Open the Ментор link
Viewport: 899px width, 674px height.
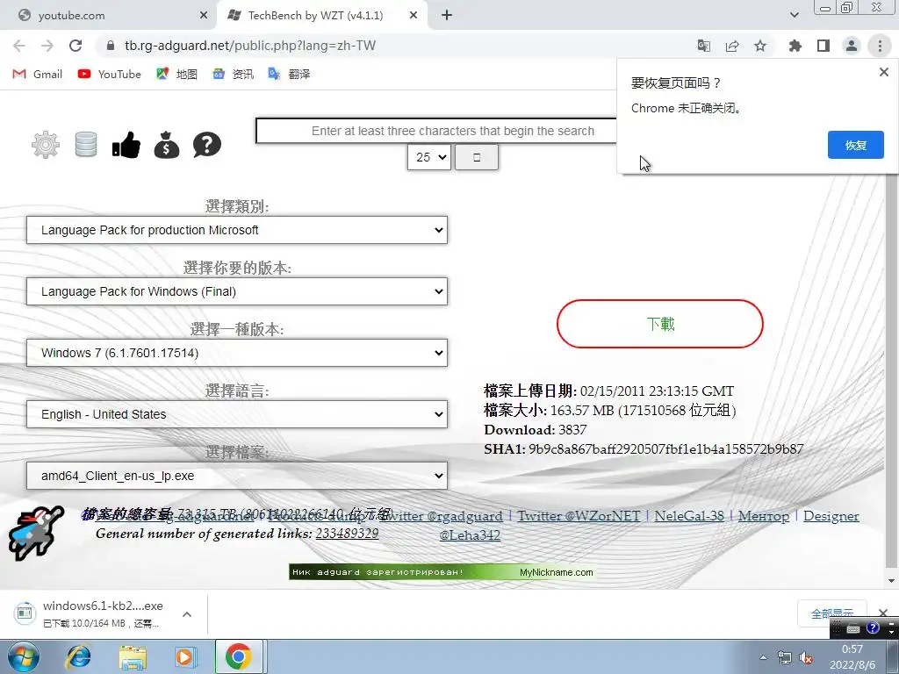click(x=764, y=516)
